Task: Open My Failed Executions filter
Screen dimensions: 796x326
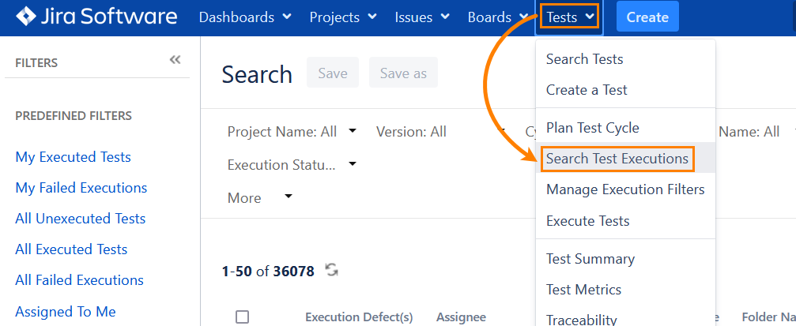Action: click(81, 188)
